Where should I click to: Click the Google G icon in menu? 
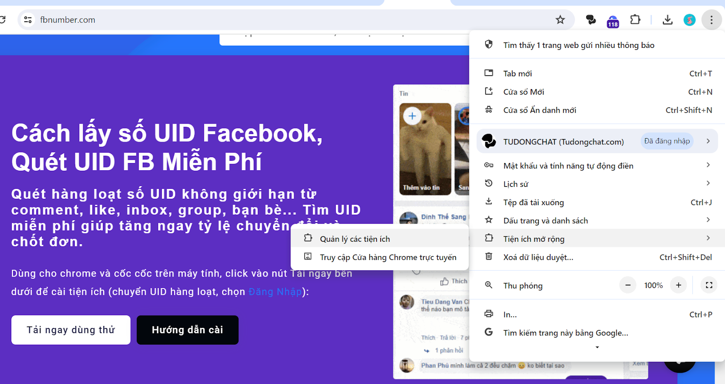click(x=488, y=332)
